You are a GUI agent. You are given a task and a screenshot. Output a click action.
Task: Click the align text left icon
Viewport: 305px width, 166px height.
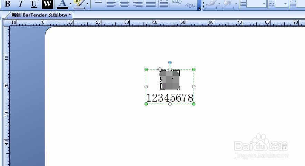111,4
